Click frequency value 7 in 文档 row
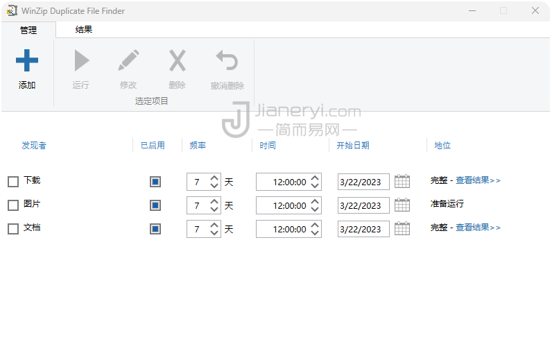 (198, 229)
